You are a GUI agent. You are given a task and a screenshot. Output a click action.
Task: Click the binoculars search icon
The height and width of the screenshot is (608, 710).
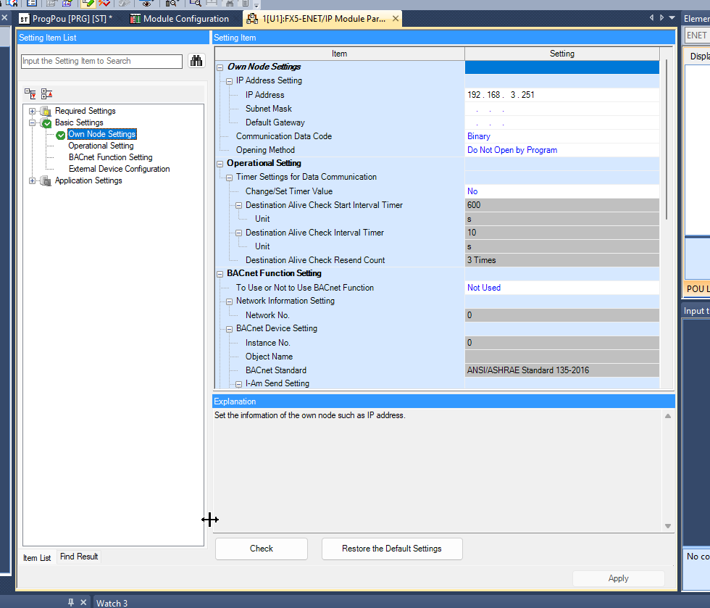tap(196, 62)
